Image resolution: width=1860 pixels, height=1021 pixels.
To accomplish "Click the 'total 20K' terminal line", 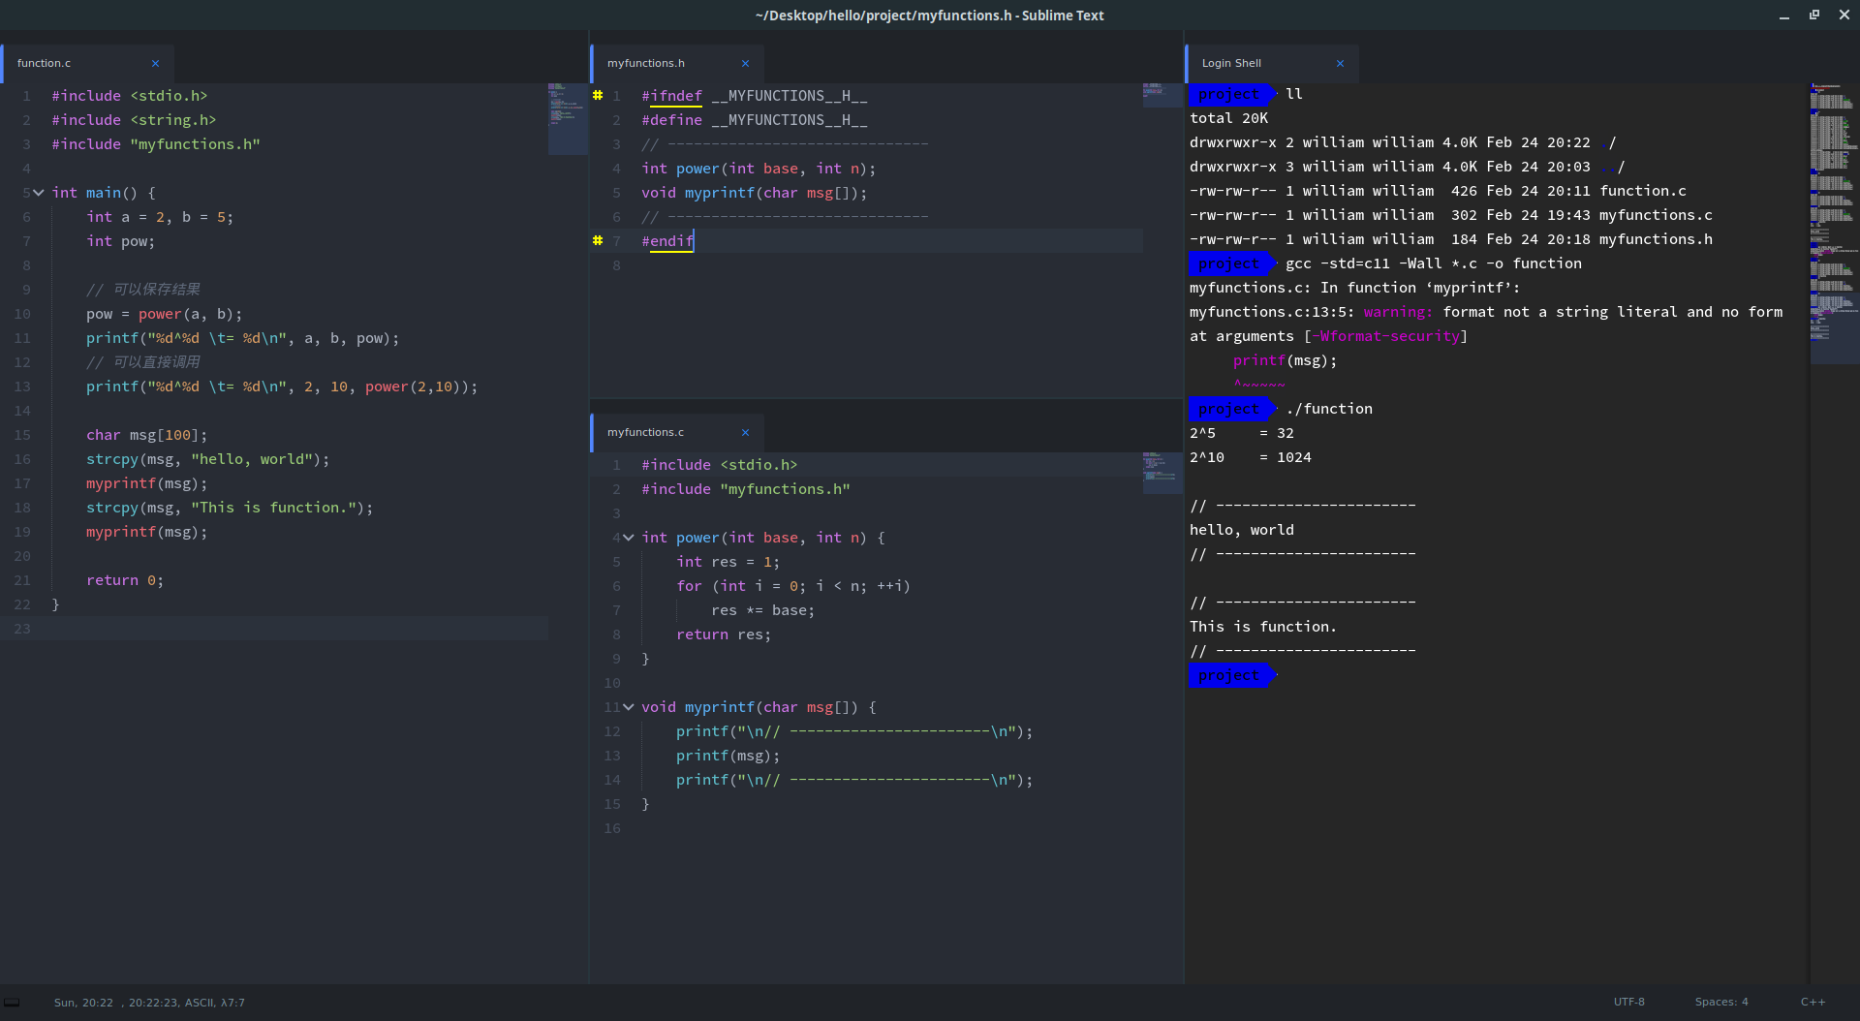I will (x=1228, y=118).
